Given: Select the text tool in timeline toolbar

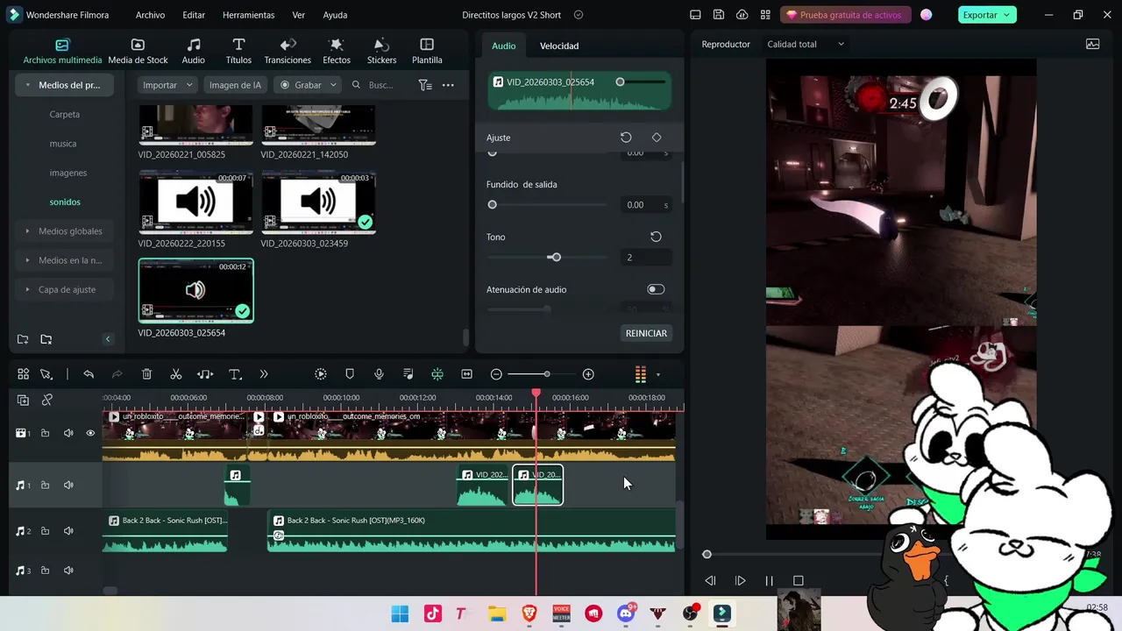Looking at the screenshot, I should (x=235, y=374).
